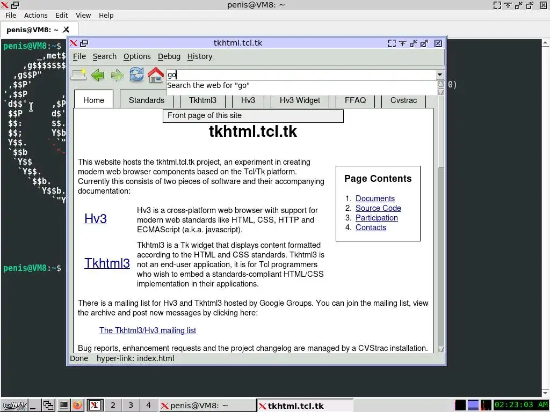Open the Options menu in Hv3
Image resolution: width=550 pixels, height=412 pixels.
(137, 56)
